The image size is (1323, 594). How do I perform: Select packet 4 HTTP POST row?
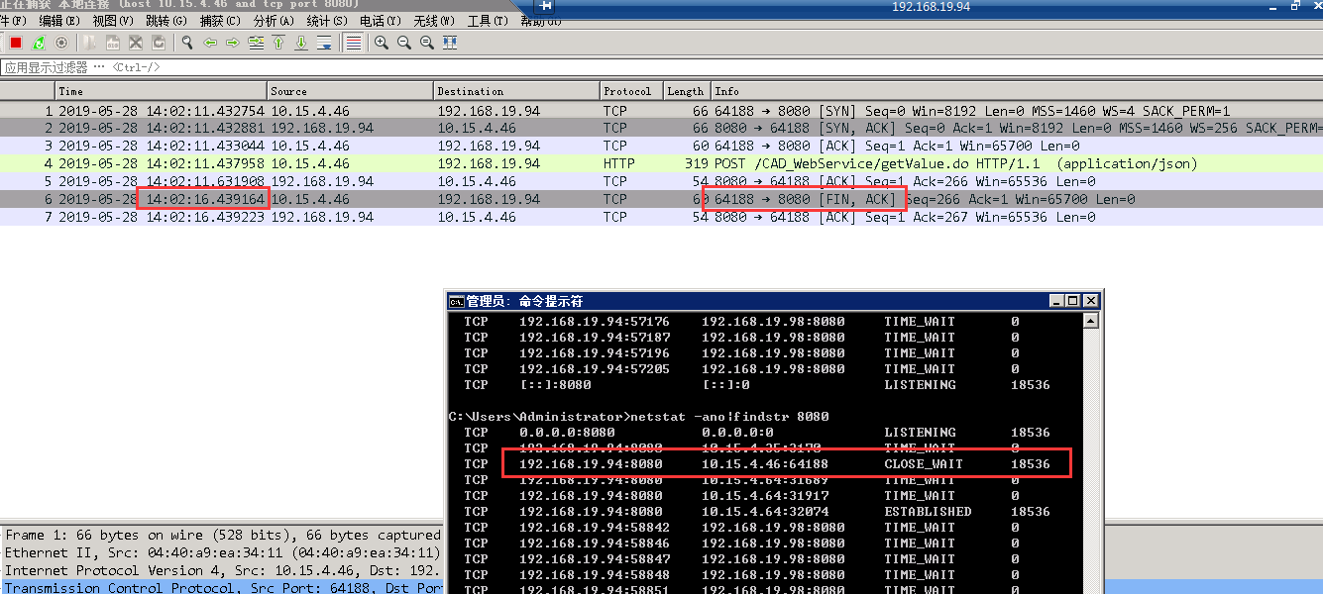point(661,163)
